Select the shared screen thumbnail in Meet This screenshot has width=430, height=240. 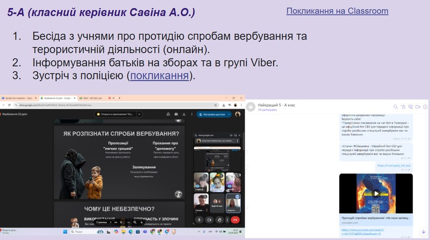tap(217, 159)
